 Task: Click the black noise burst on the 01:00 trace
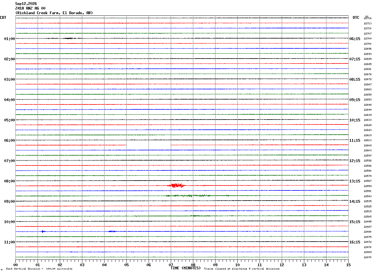click(x=68, y=38)
